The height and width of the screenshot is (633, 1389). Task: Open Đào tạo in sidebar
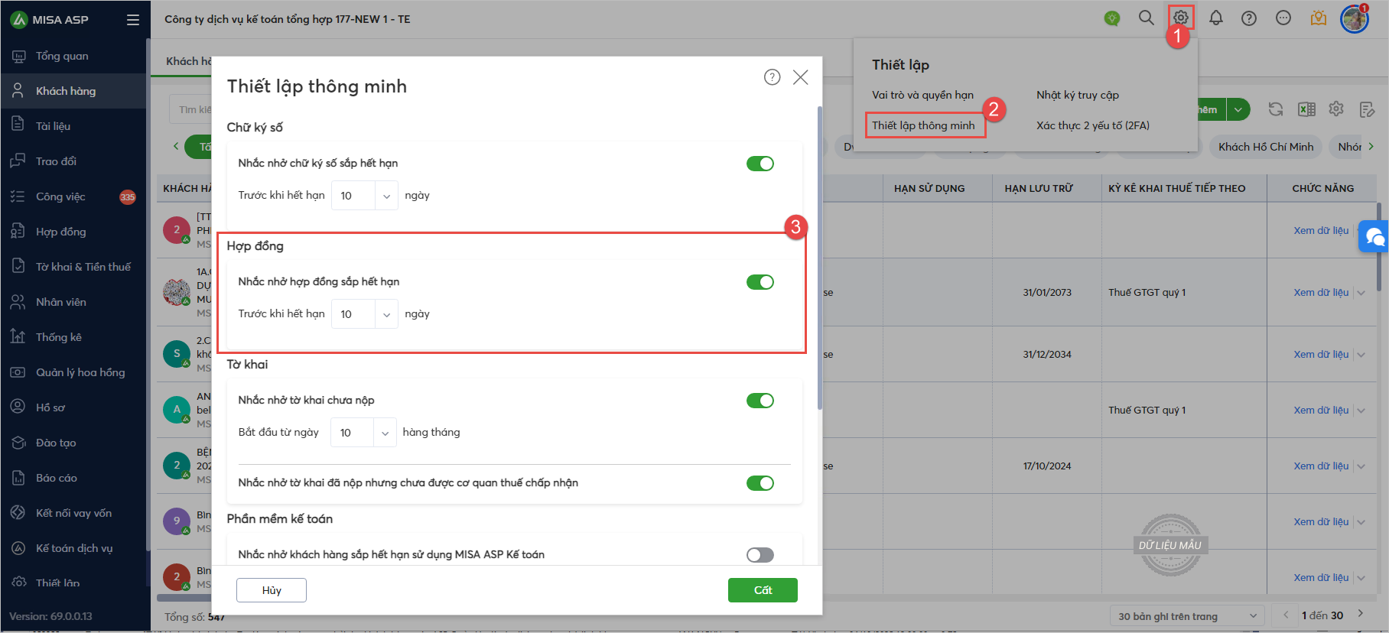[73, 443]
